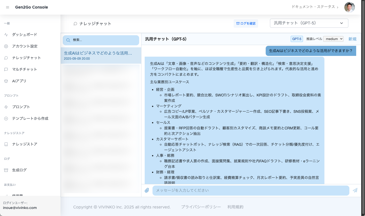Open the プライバシーポリシー footer link

click(x=201, y=207)
